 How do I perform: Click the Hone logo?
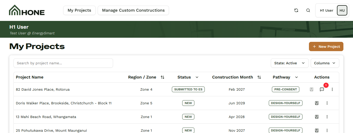click(x=27, y=10)
